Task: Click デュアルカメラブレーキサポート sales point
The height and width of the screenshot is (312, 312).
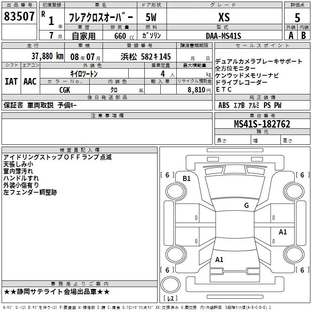Action: (x=259, y=62)
